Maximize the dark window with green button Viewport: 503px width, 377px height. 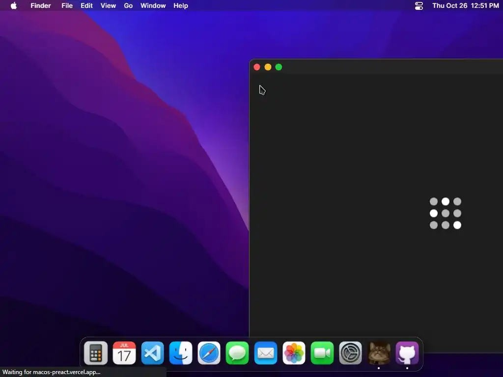click(x=279, y=67)
